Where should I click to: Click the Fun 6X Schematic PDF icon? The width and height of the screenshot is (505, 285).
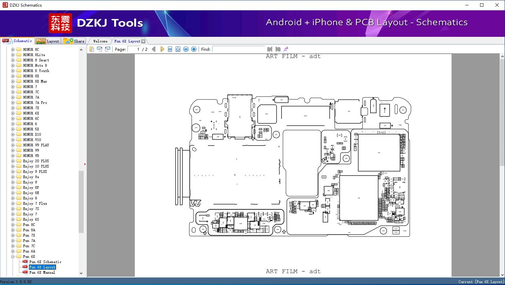25,262
